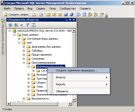The height and width of the screenshot is (112, 135).
Task: Choose Создать хранимую процедуру from context menu
Action: coord(78,70)
